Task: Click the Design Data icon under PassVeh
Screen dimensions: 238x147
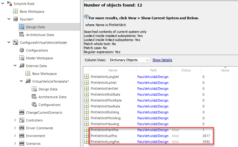Action: (x=21, y=27)
